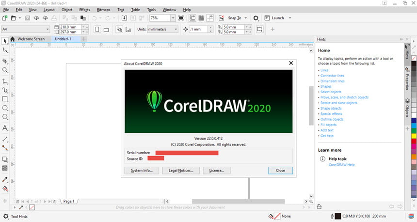Click the License button
Screen dimensions: 417x222
pyautogui.click(x=216, y=171)
